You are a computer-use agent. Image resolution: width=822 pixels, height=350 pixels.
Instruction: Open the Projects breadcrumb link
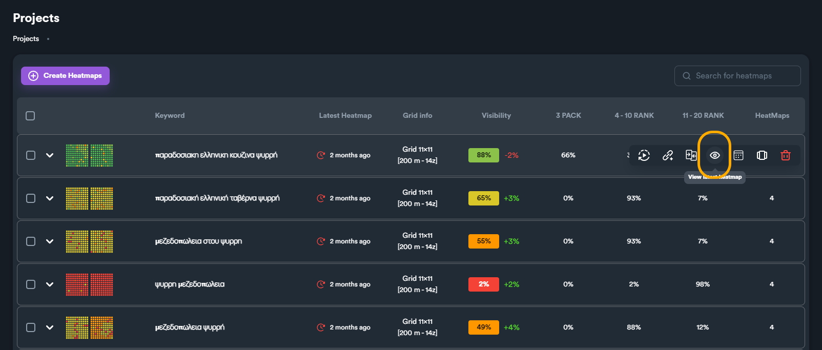(26, 38)
